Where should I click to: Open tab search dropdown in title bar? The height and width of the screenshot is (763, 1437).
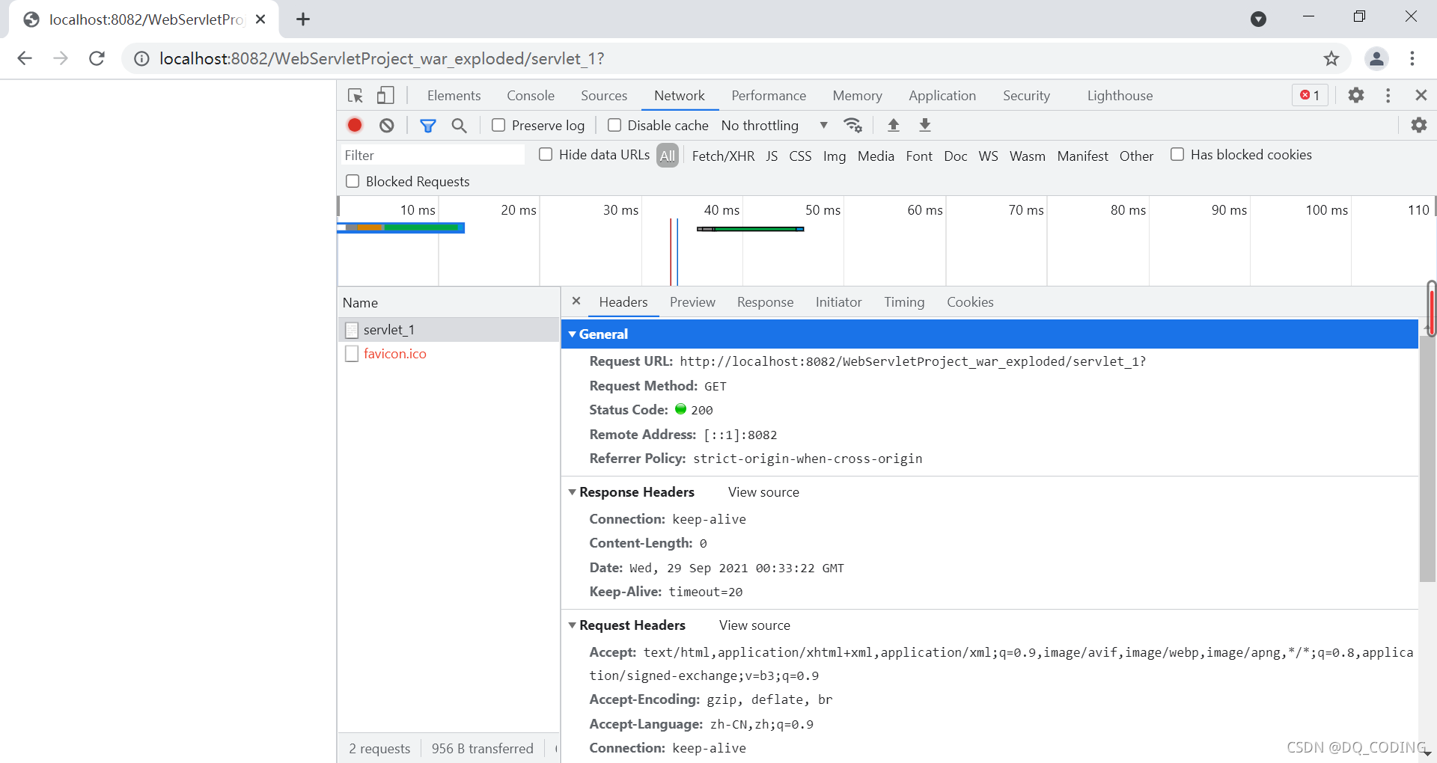1258,19
